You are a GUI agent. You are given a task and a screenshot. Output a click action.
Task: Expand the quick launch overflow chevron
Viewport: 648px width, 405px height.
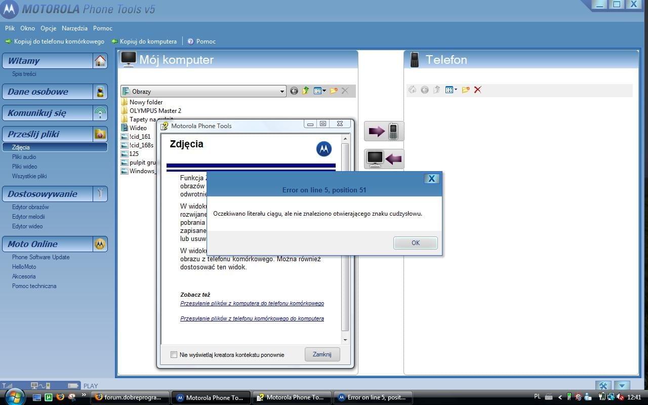coord(84,395)
